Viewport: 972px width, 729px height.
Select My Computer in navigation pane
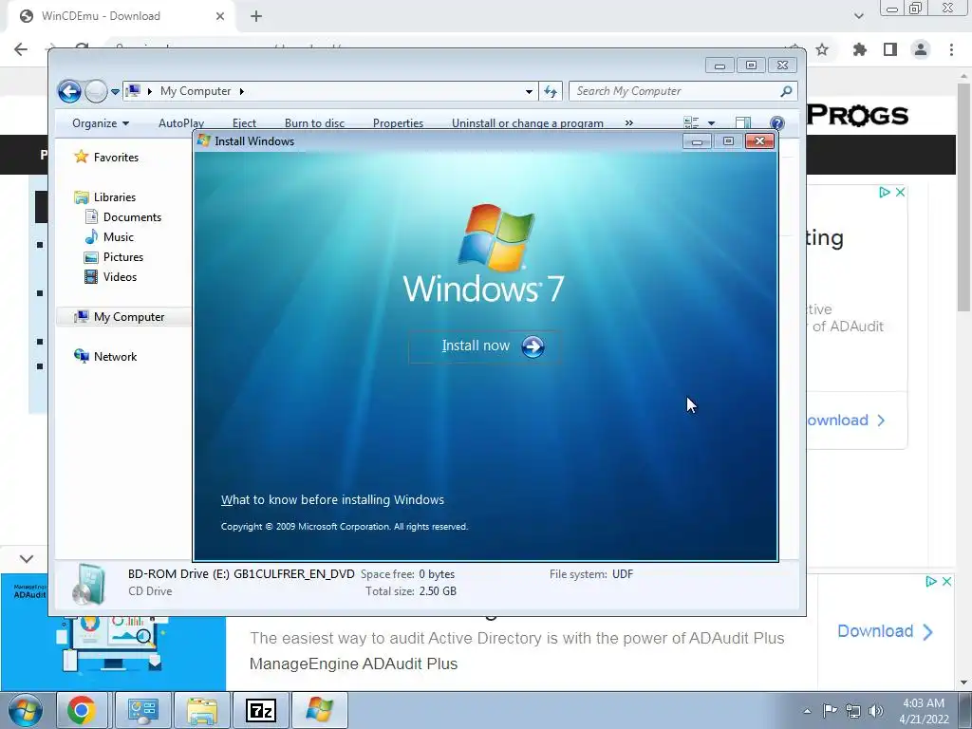pyautogui.click(x=119, y=317)
